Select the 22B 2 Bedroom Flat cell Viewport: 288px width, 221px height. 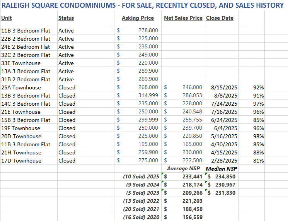(x=26, y=39)
